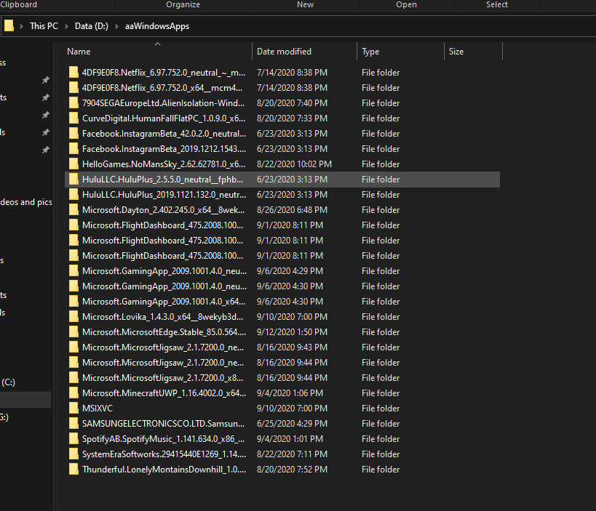Click date 8/22/2020 7:11 PM cell
This screenshot has height=511, width=596.
point(292,454)
